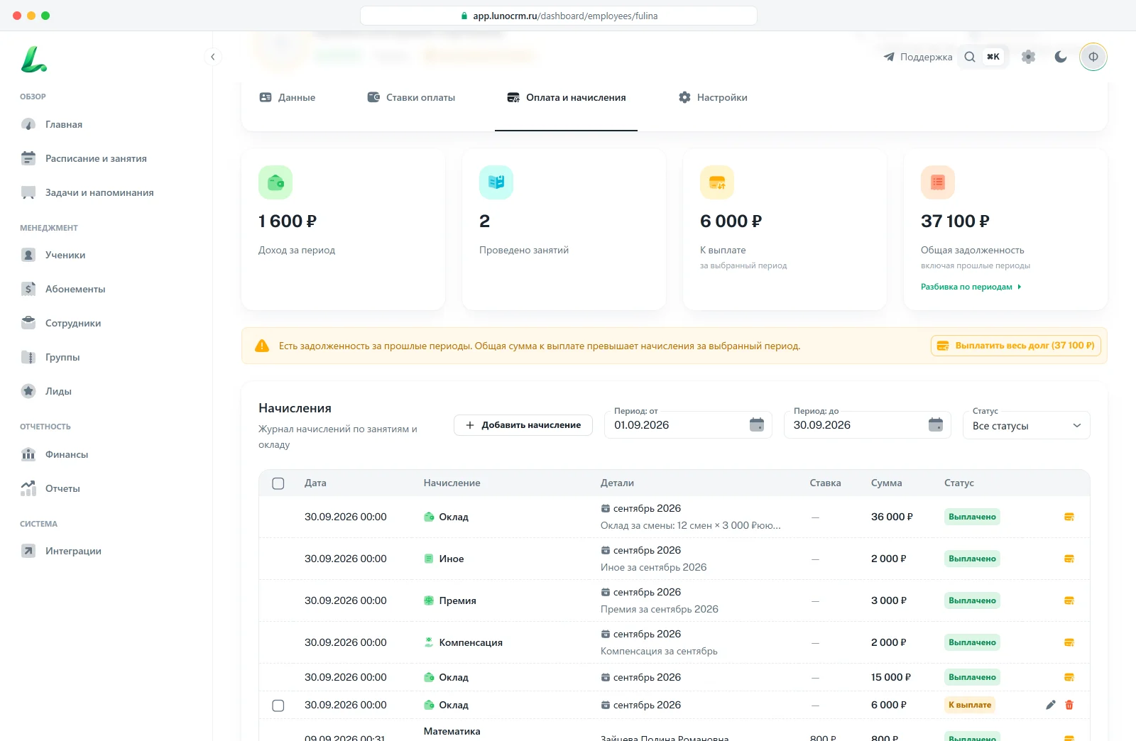Viewport: 1136px width, 741px height.
Task: Open the settings gear in the top bar
Action: pyautogui.click(x=1028, y=57)
